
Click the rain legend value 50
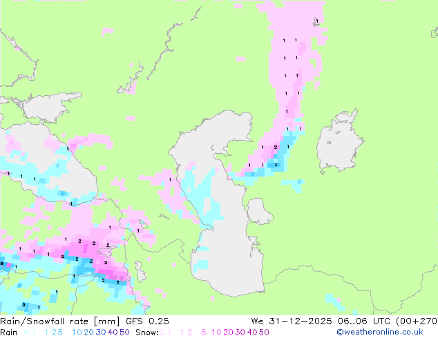point(124,332)
